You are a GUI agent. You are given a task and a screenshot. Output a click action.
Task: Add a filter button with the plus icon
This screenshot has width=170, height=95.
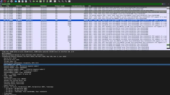tap(169, 4)
